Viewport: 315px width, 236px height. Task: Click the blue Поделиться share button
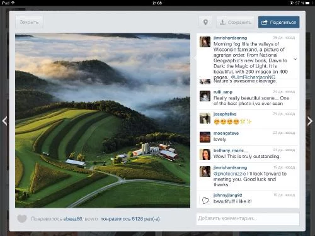coord(278,22)
